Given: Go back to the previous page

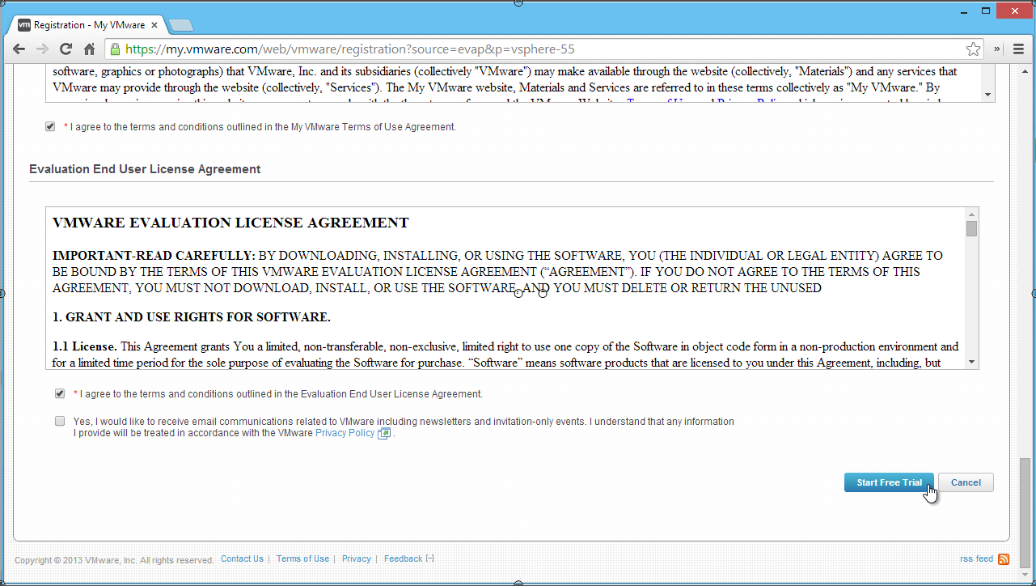Looking at the screenshot, I should (x=19, y=49).
